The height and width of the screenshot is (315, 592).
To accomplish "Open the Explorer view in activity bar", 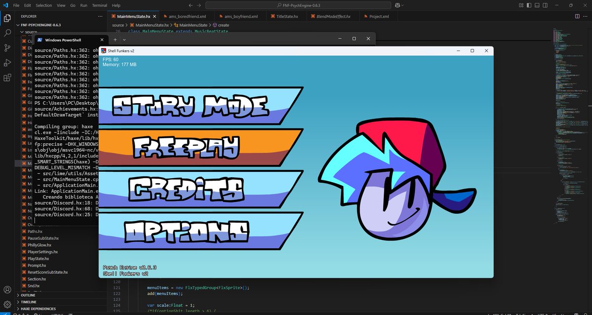I will (x=7, y=18).
